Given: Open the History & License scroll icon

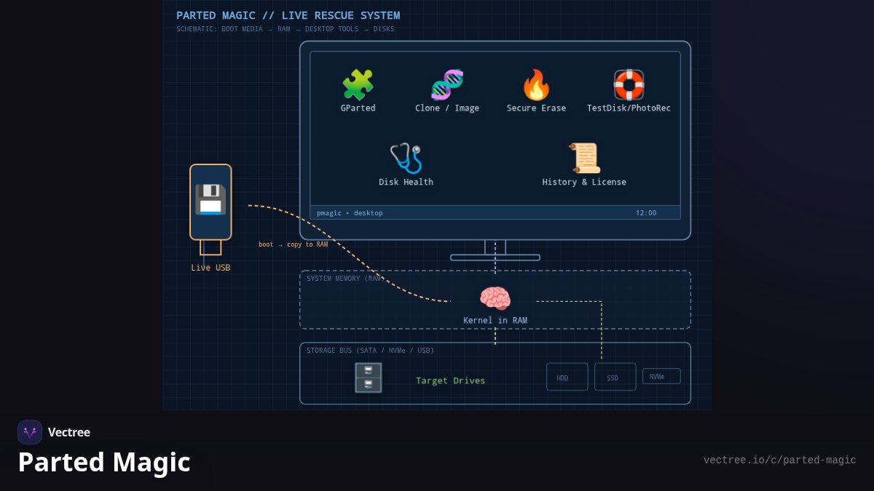Looking at the screenshot, I should pos(584,159).
